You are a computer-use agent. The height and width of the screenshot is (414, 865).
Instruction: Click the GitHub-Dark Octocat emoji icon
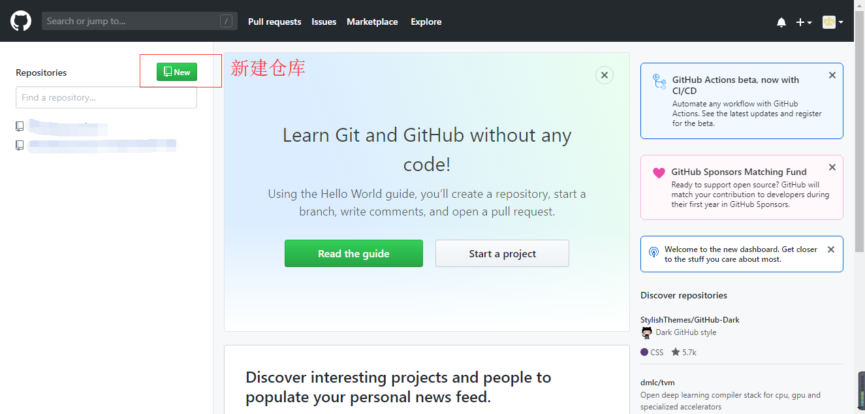coord(647,333)
